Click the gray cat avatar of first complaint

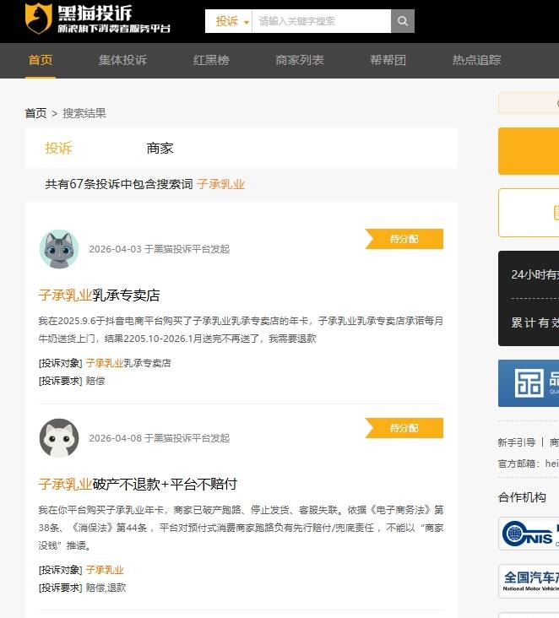59,250
